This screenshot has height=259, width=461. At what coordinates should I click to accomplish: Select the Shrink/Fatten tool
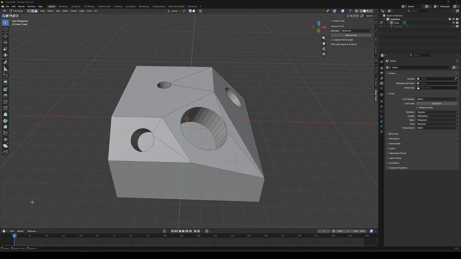tap(5, 140)
